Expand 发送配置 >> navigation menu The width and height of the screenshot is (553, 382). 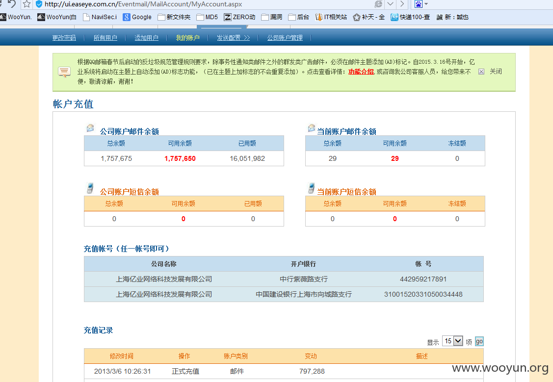pos(233,38)
